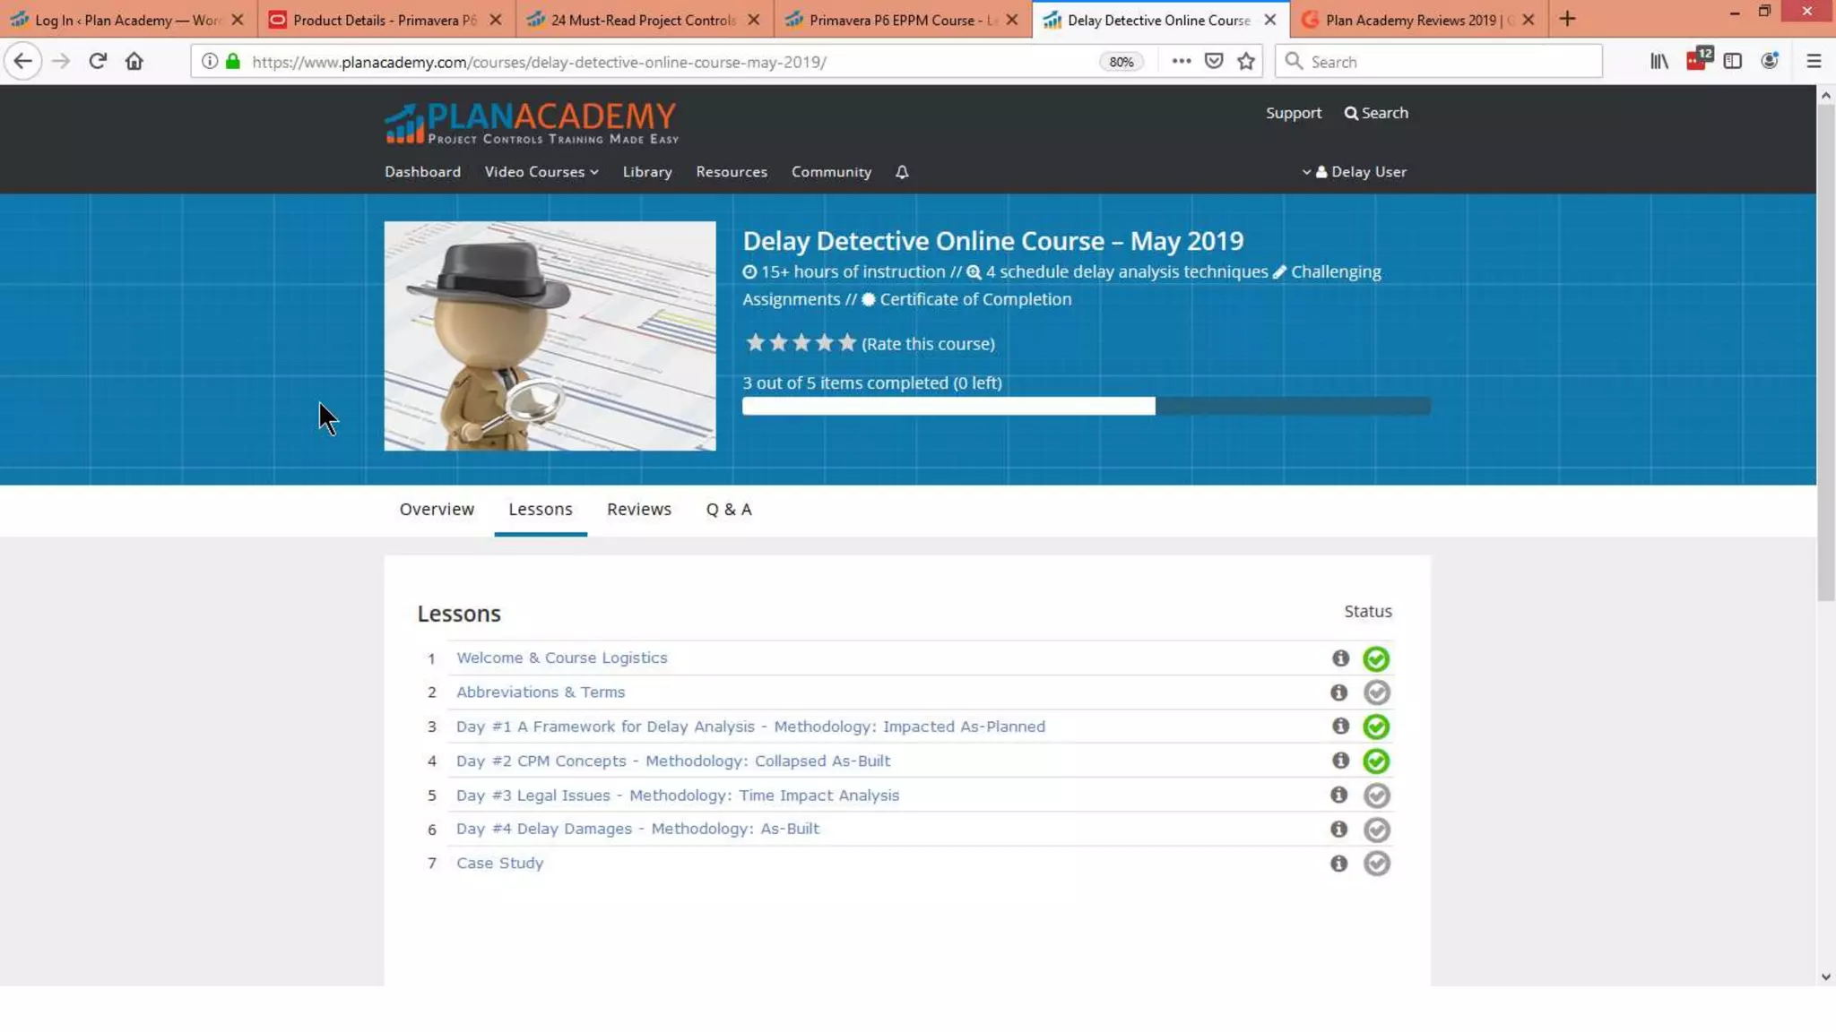Open Day #4 Delay Damages lesson link
The image size is (1836, 1032).
tap(637, 829)
